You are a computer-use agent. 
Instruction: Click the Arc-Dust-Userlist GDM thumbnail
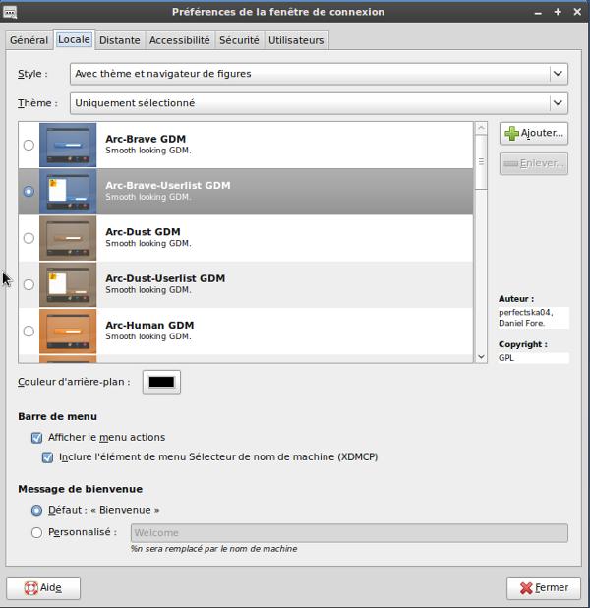click(68, 284)
